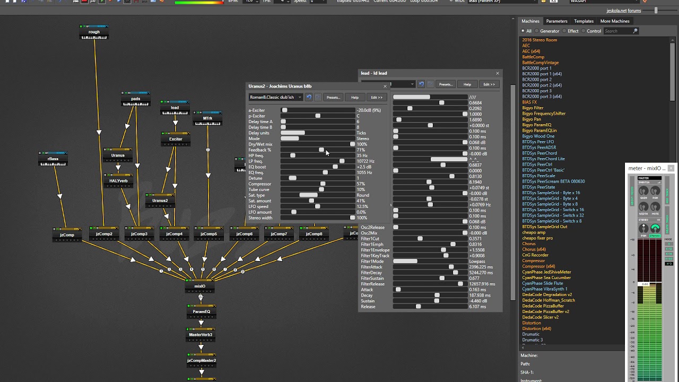The width and height of the screenshot is (679, 382).
Task: Switch to the Parameters tab
Action: click(556, 21)
